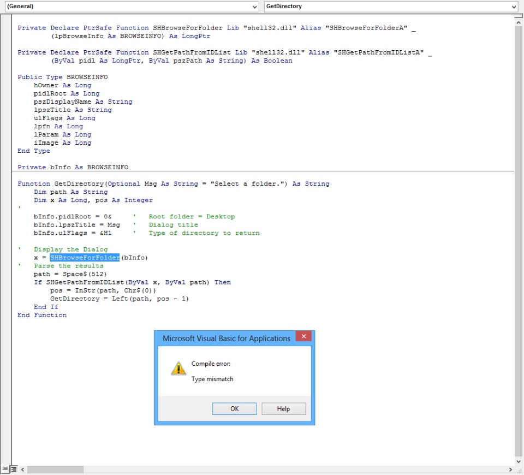Click the "Private bInfo As BROWSEINFO" line
This screenshot has height=475, width=524.
point(73,167)
